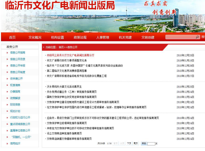
Task: Click the magnifier icon in search box
Action: pyautogui.click(x=197, y=37)
